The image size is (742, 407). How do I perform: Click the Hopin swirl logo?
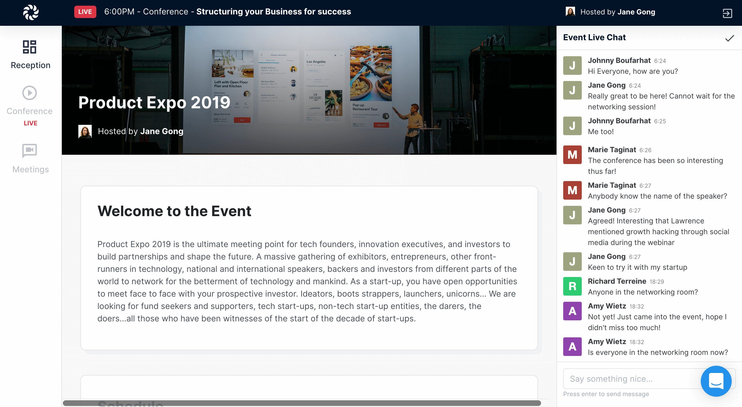pyautogui.click(x=31, y=12)
